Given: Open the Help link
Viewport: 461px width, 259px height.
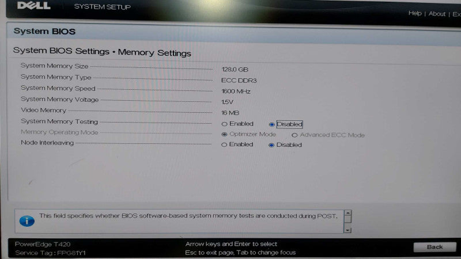Looking at the screenshot, I should [x=415, y=13].
